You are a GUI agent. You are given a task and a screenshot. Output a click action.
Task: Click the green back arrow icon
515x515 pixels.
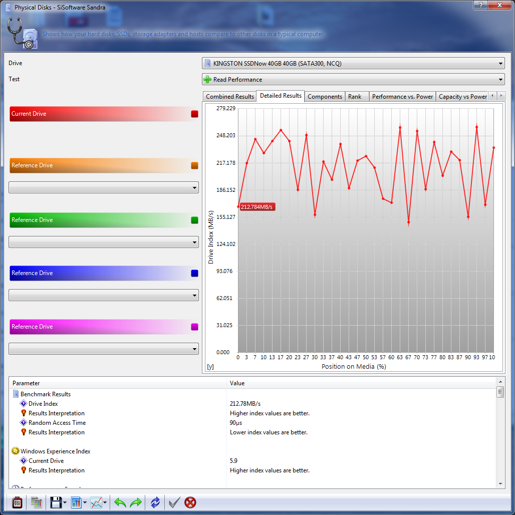click(x=120, y=502)
